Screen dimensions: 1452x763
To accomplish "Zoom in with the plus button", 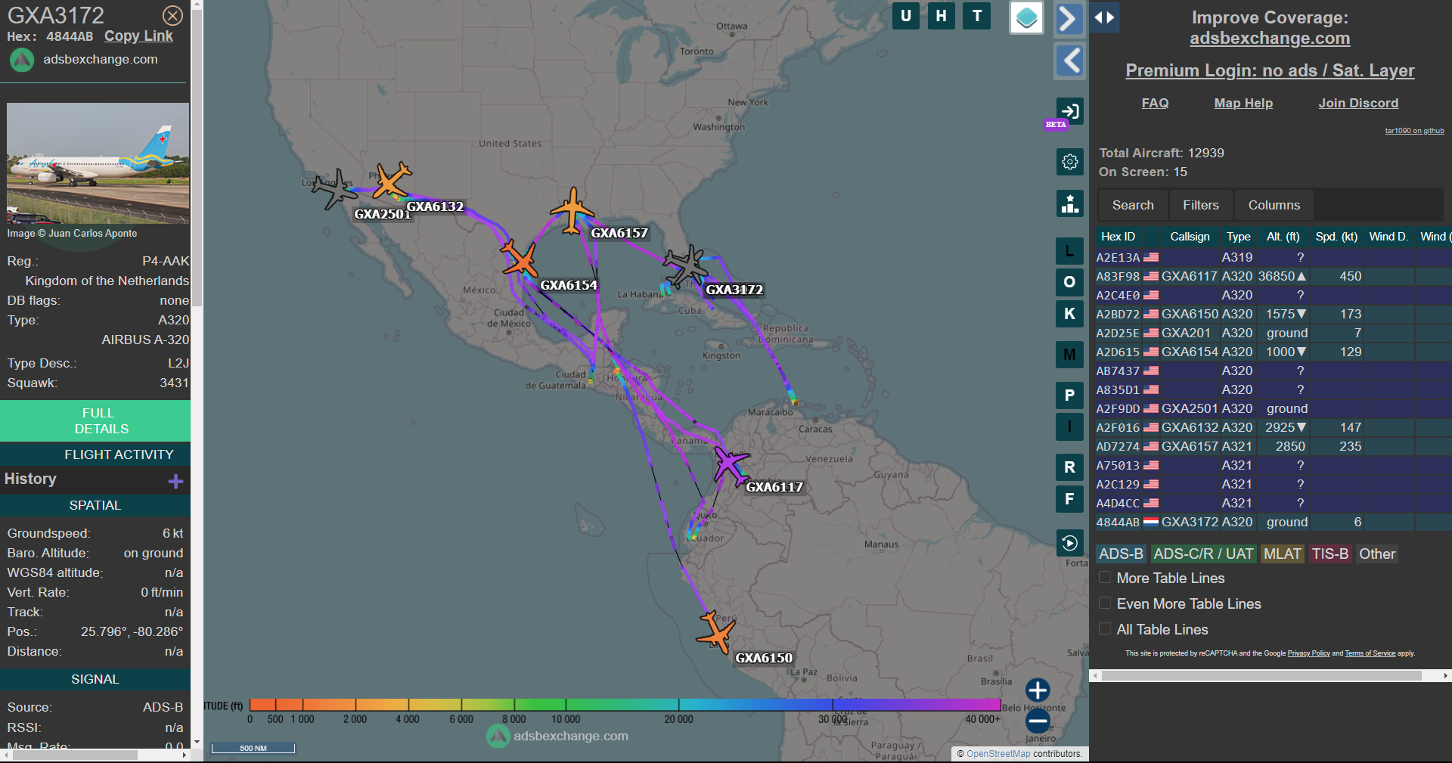I will pos(1038,690).
